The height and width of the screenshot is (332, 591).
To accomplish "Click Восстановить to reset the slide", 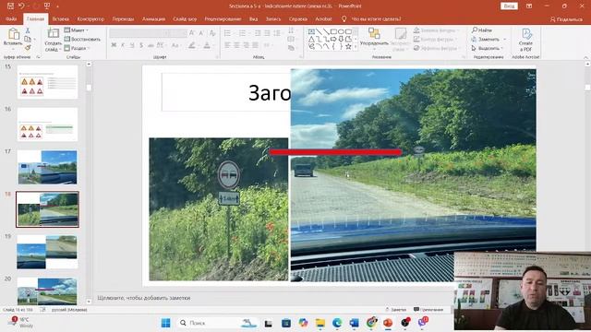I will (82, 39).
